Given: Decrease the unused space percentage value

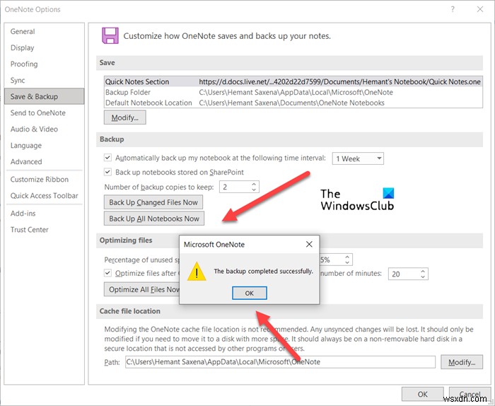Looking at the screenshot, I should (347, 262).
